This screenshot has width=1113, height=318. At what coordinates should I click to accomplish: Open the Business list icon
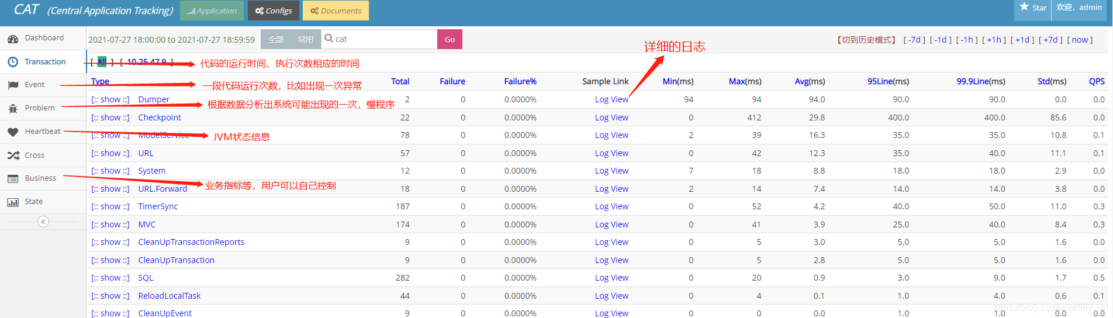[13, 179]
